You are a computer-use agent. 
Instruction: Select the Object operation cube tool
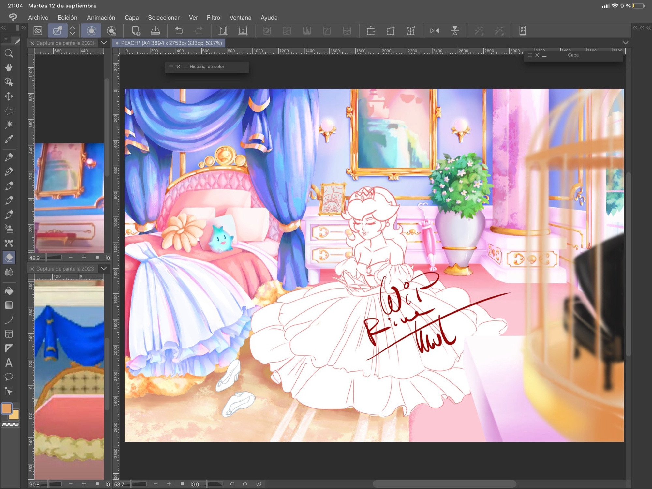pos(9,82)
